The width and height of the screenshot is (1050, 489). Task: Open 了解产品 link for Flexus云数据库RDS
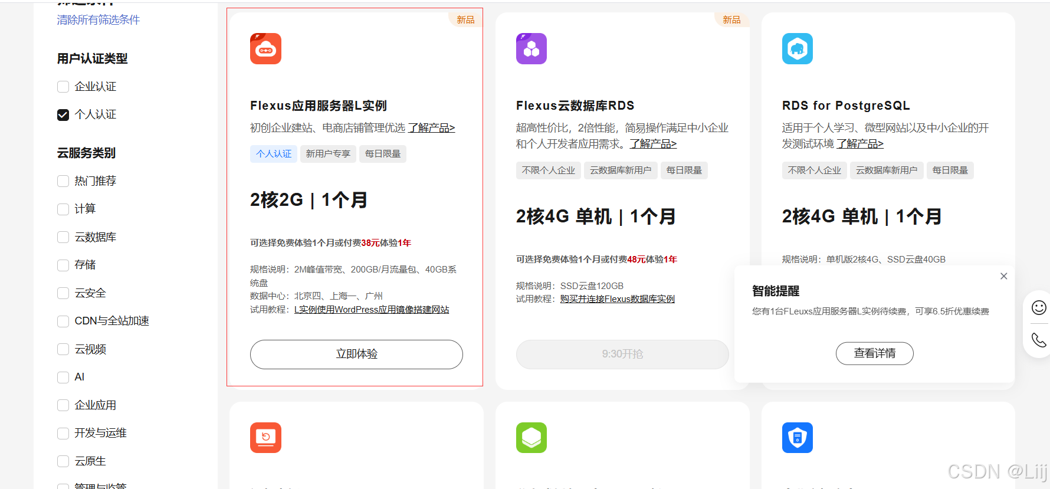[x=653, y=144]
